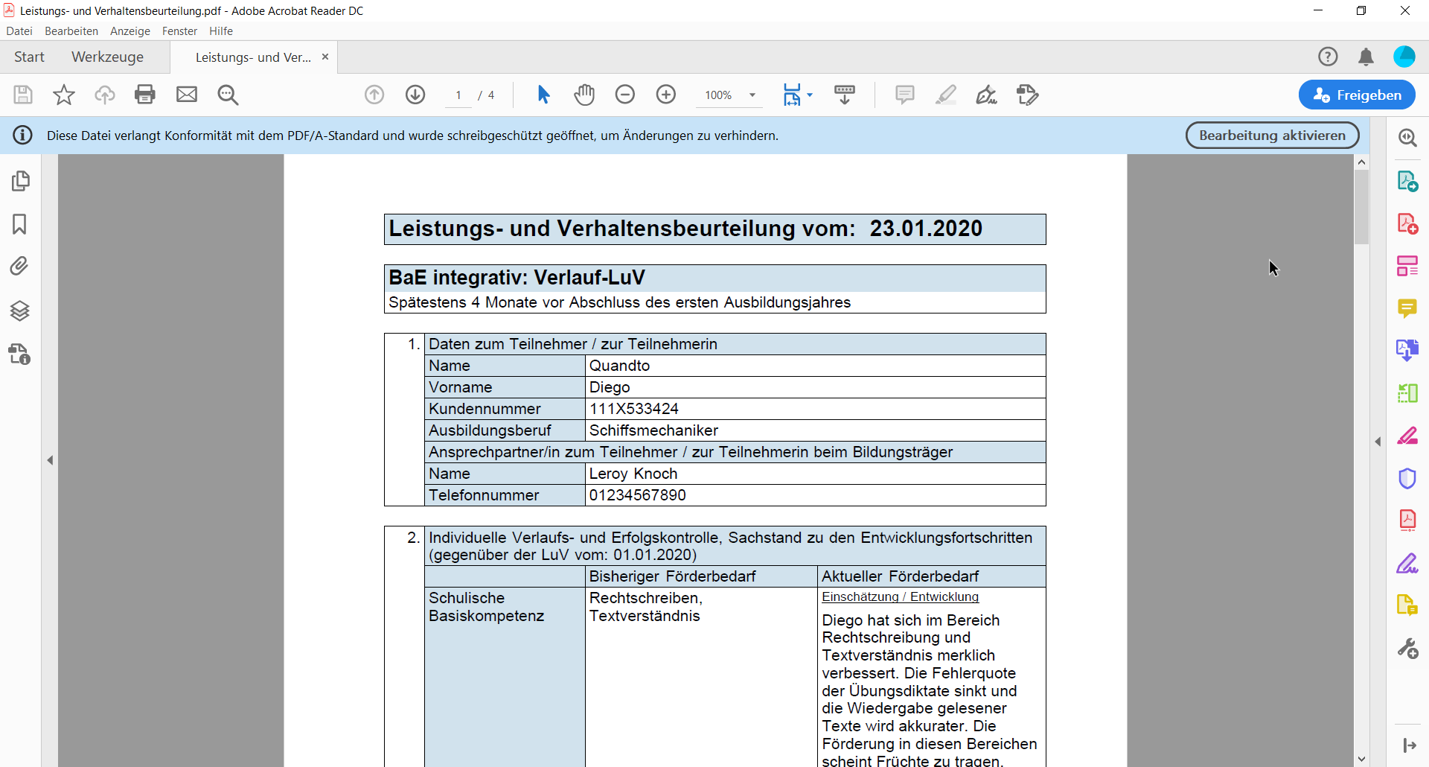Click the Einschätzung / Entwicklung text
1429x767 pixels.
[x=900, y=596]
